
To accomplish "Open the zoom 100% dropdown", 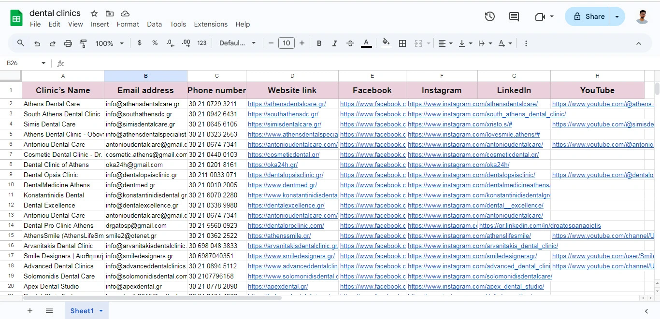I will coord(110,43).
